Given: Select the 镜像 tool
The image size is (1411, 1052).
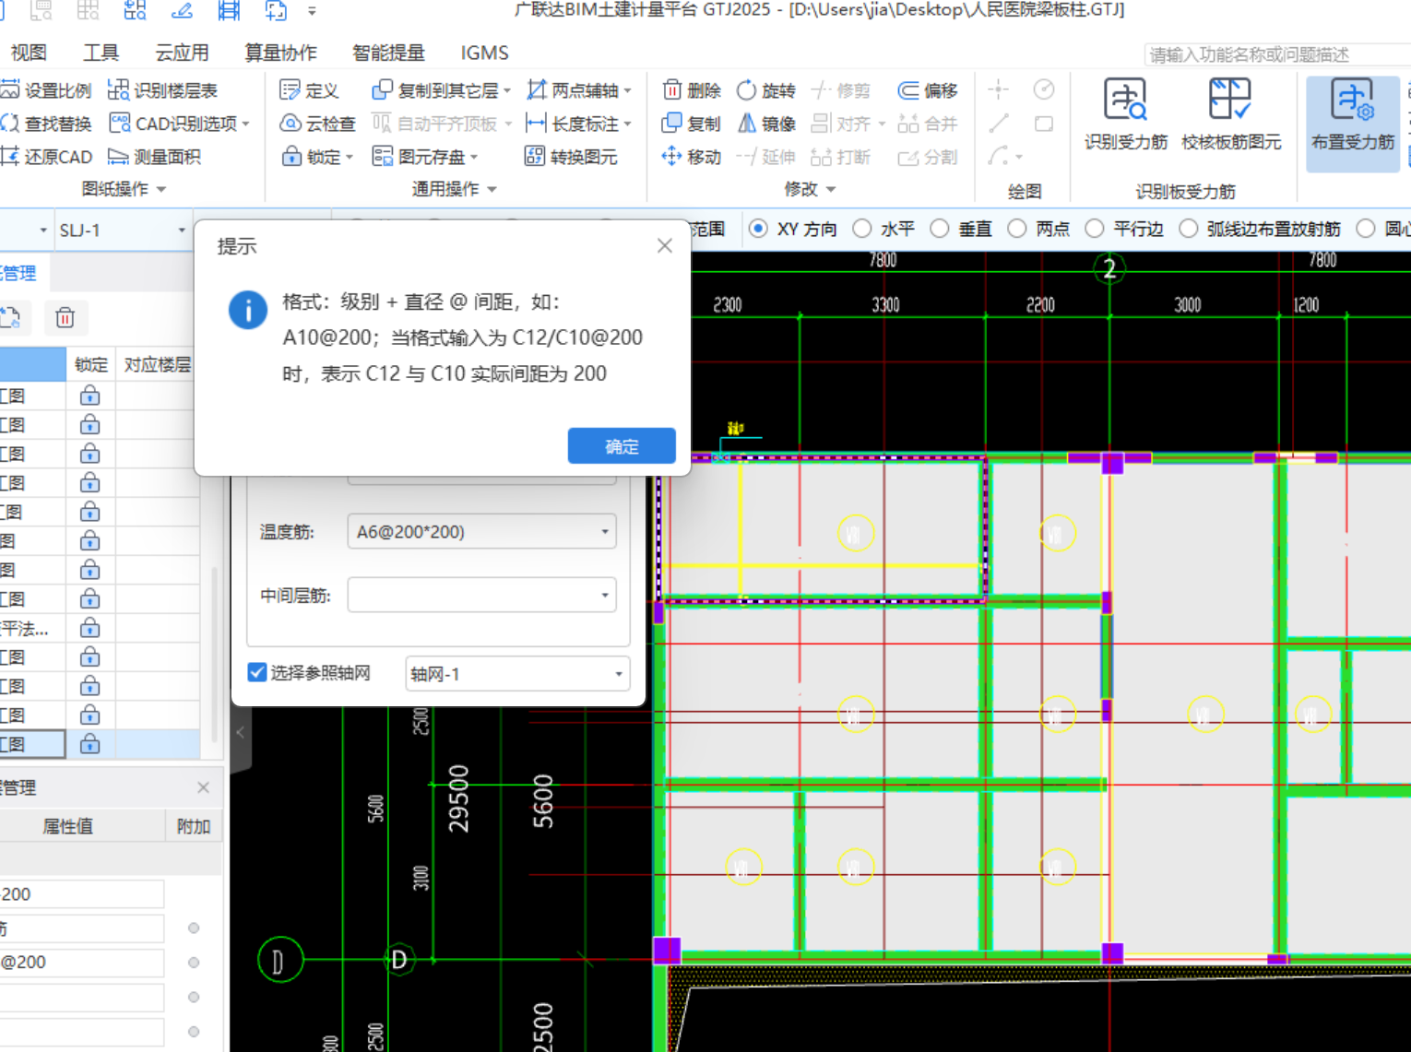Looking at the screenshot, I should click(x=765, y=124).
